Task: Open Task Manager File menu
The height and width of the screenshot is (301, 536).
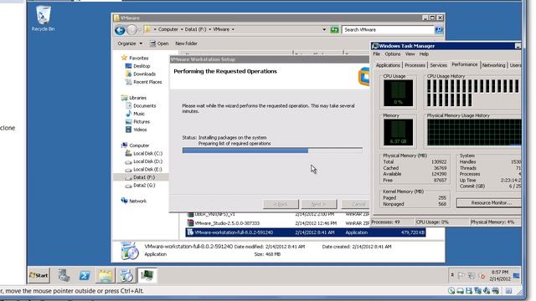Action: [377, 54]
